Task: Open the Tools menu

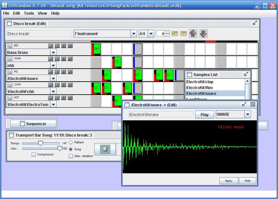Action: click(x=29, y=13)
